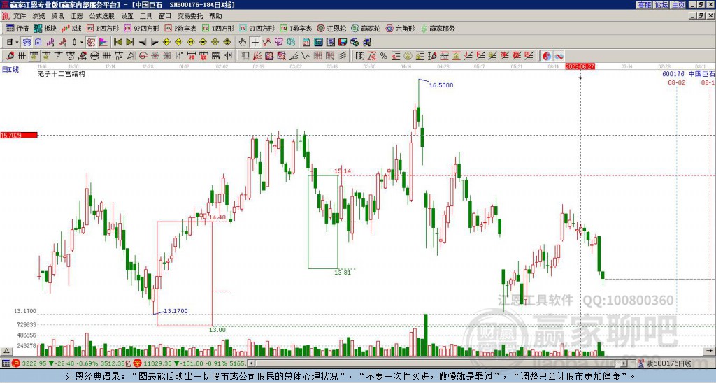
Task: Click the scrollbar left arrow
Action: pos(251,363)
